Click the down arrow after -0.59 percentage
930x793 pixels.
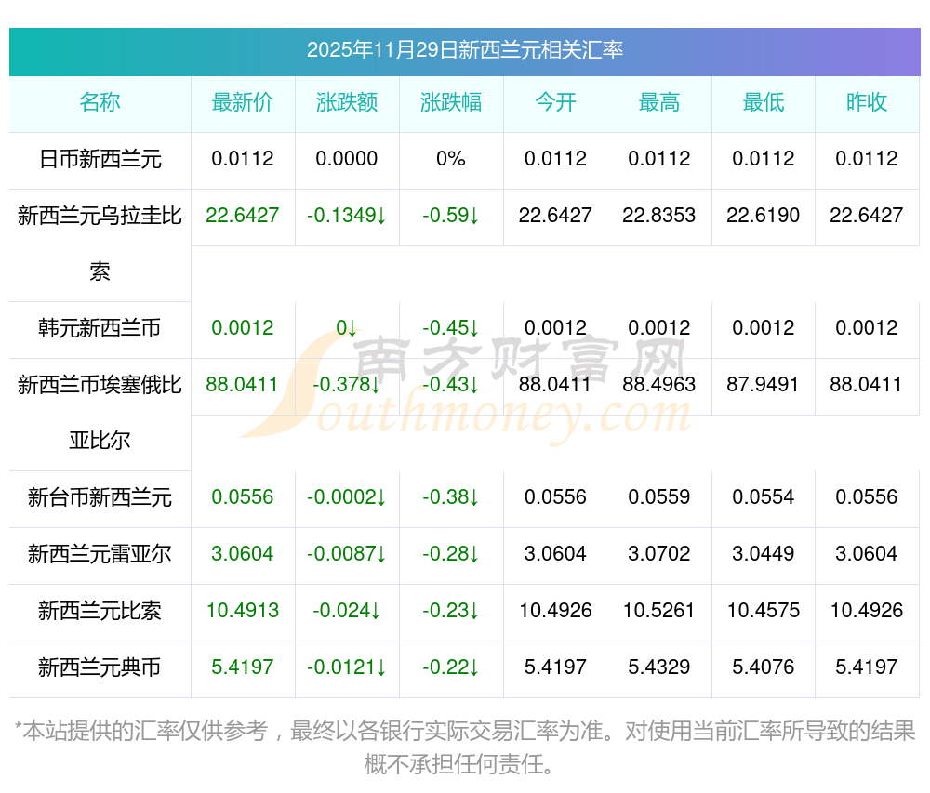(473, 216)
